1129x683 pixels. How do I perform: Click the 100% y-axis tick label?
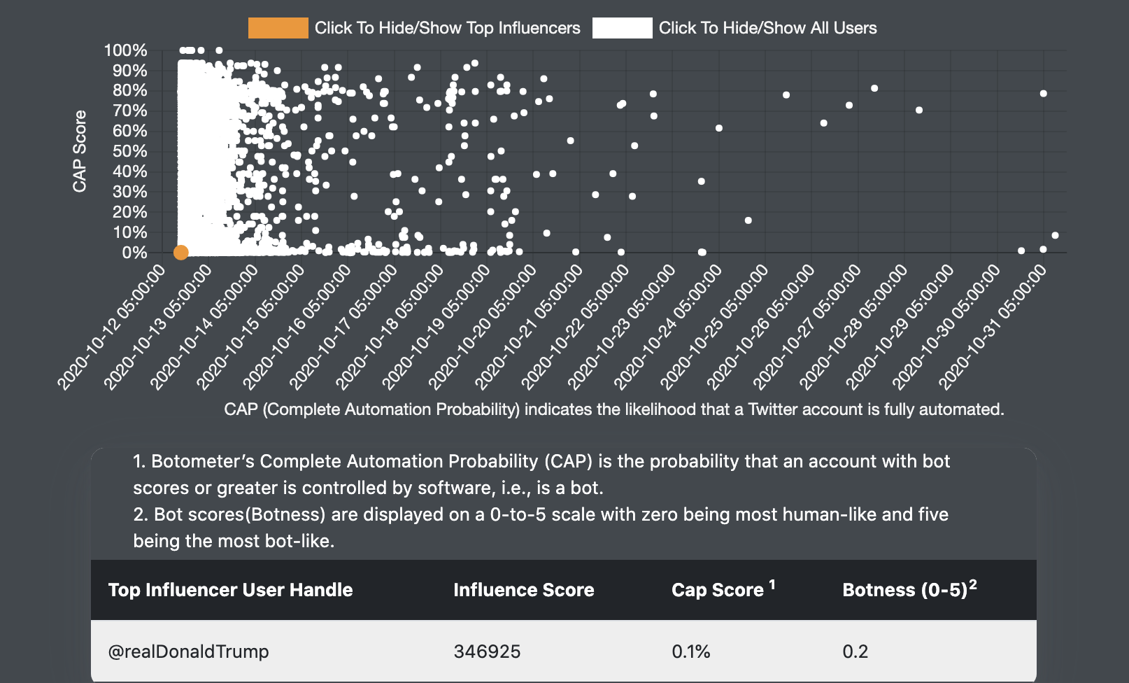(x=126, y=50)
